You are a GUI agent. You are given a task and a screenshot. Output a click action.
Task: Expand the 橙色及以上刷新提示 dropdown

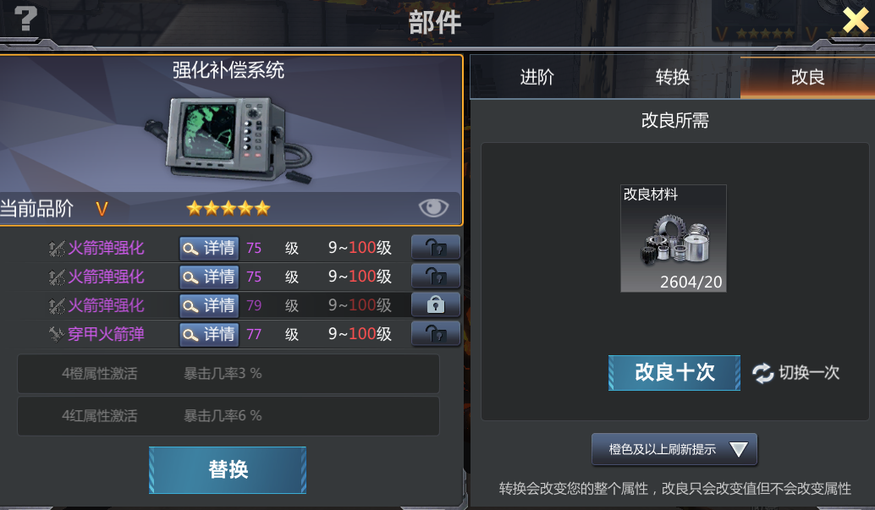point(674,449)
